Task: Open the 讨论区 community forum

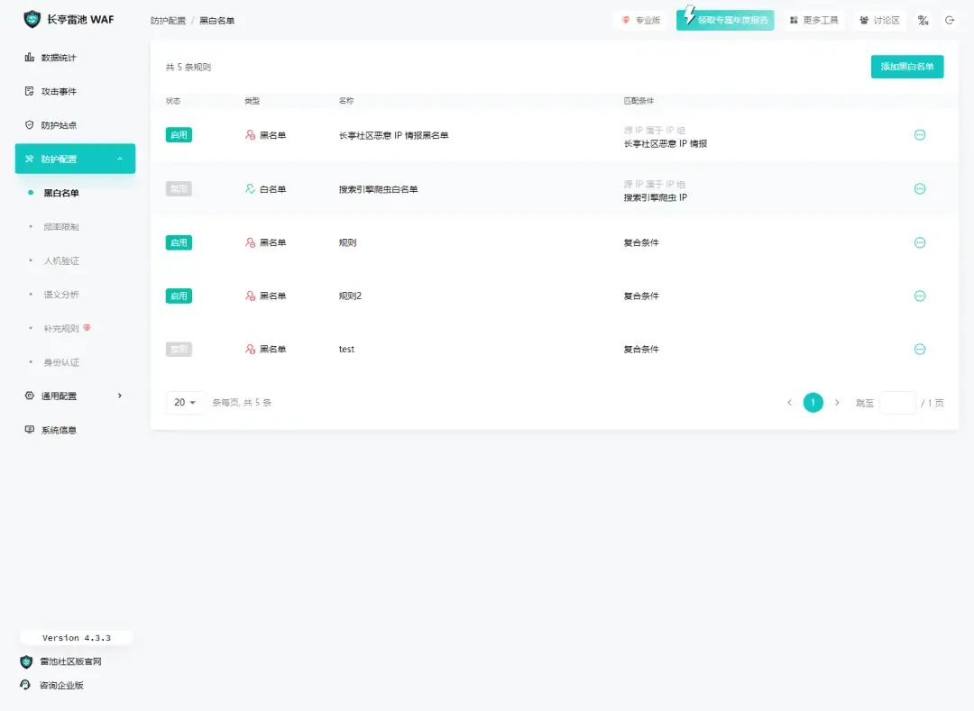Action: (x=879, y=20)
